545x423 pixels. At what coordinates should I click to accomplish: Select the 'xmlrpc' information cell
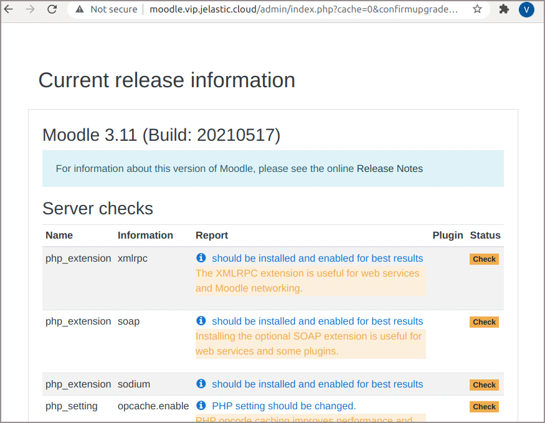pyautogui.click(x=133, y=259)
